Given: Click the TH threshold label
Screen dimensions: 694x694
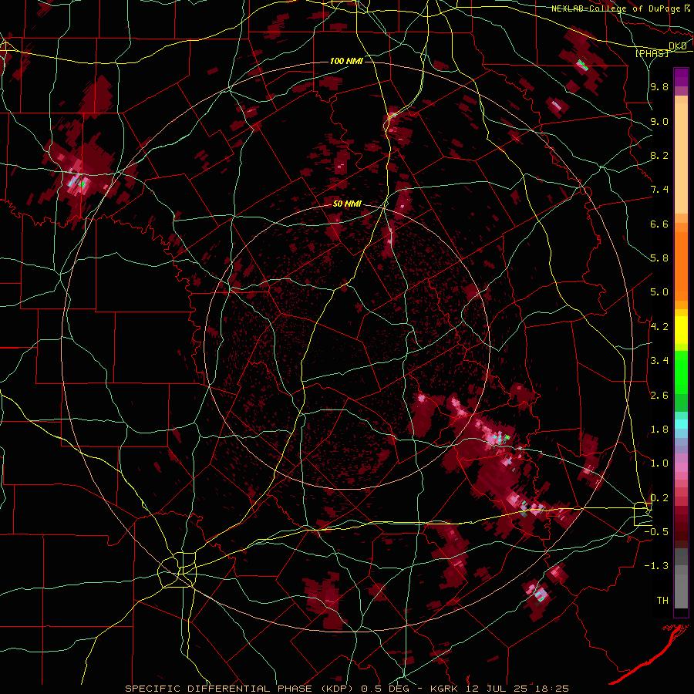Looking at the screenshot, I should click(x=662, y=601).
